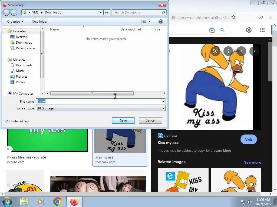Open the Save as type combo box
This screenshot has width=277, height=207.
101,108
